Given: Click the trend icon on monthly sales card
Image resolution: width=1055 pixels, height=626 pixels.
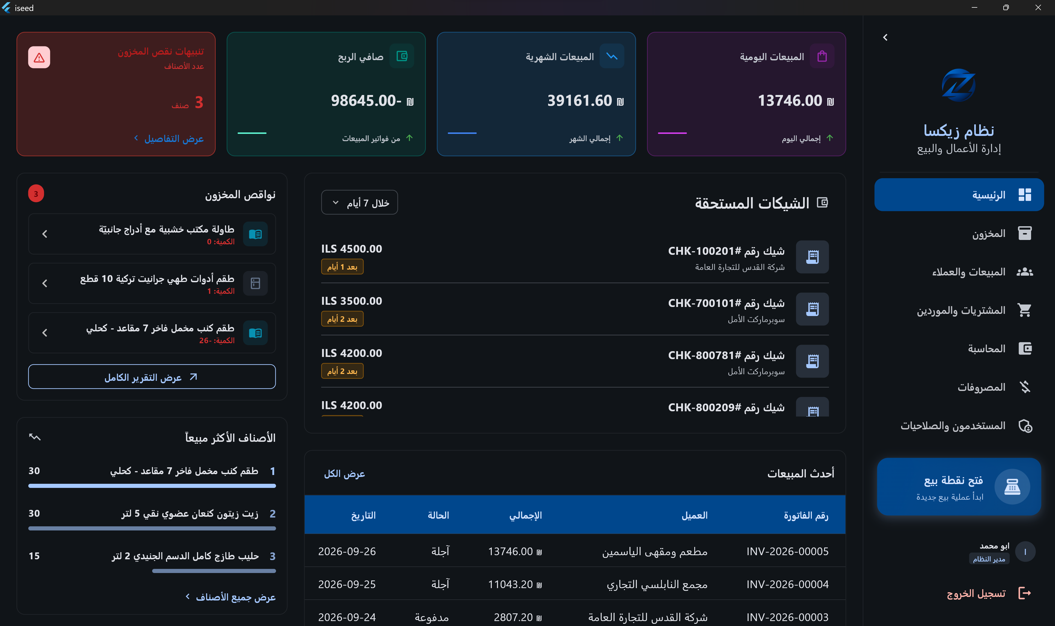Looking at the screenshot, I should (612, 56).
